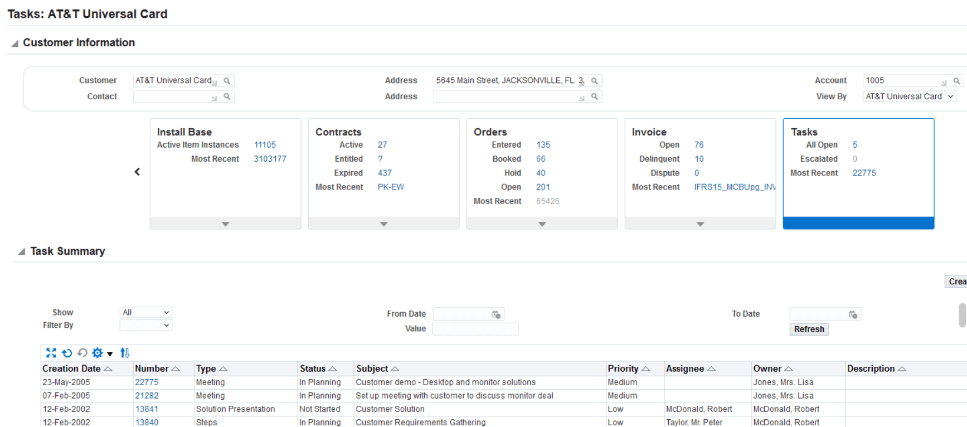Image resolution: width=967 pixels, height=427 pixels.
Task: Click the From Date input field
Action: point(462,314)
